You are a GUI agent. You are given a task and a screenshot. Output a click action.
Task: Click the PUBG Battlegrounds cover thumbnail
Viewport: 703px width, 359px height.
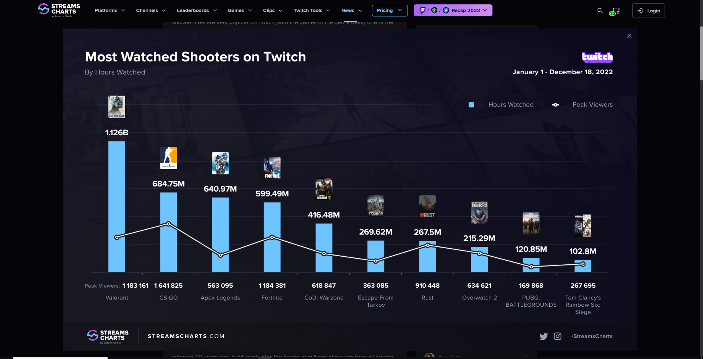click(x=531, y=223)
